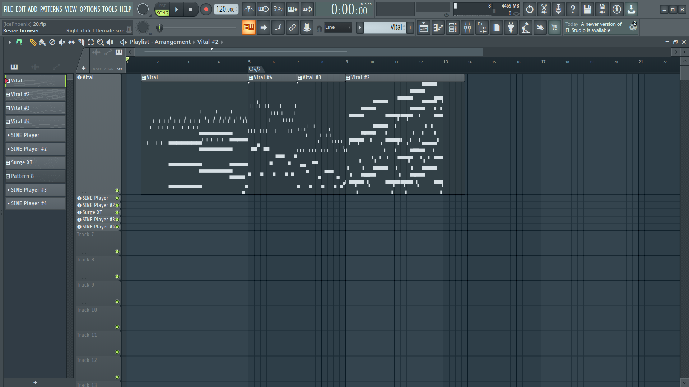Mute the SINE Player #2 track green dot
This screenshot has width=689, height=387.
tap(117, 205)
